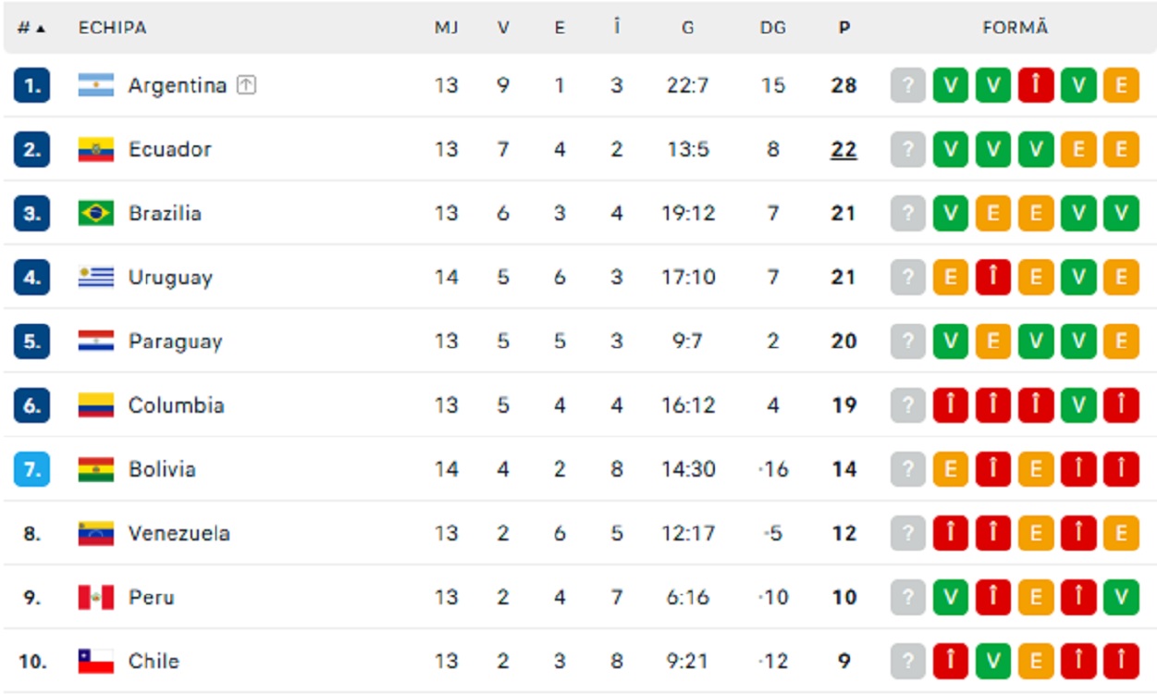Sort standings by the P points header
Viewport: 1157px width, 695px height.
click(x=843, y=28)
